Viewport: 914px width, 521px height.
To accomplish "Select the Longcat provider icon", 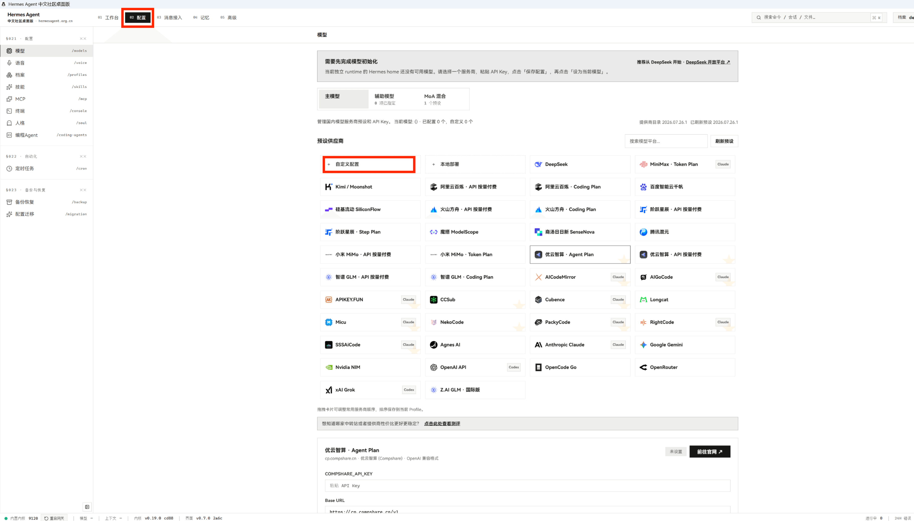I will point(643,299).
